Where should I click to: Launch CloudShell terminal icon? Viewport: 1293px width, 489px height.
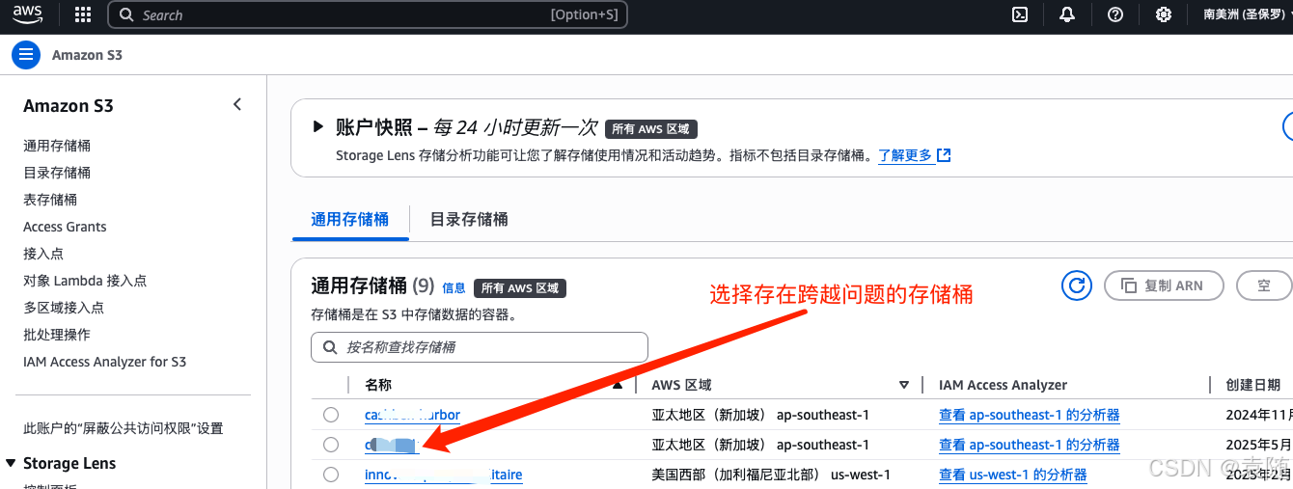point(1019,14)
